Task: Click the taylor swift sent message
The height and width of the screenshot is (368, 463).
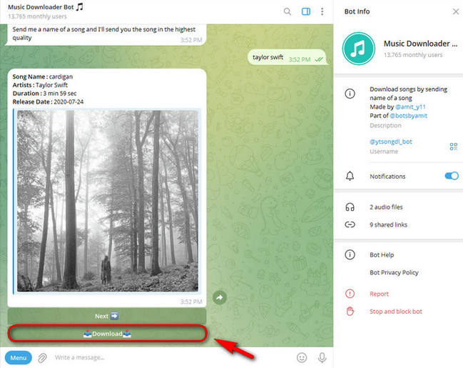Action: tap(288, 57)
